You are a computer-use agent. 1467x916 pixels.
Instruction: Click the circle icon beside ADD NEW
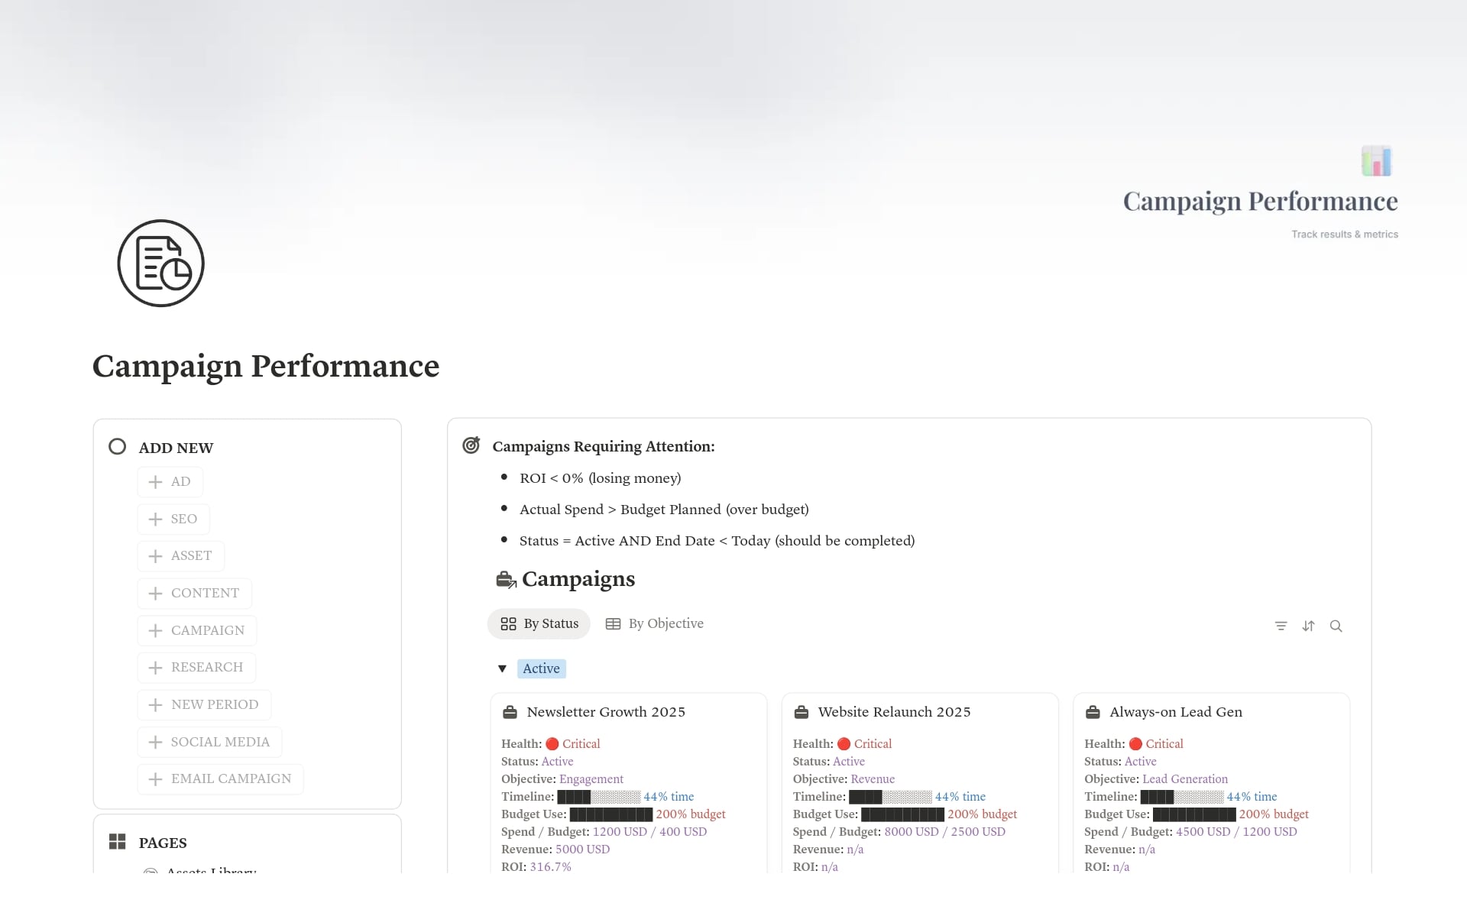pos(117,447)
